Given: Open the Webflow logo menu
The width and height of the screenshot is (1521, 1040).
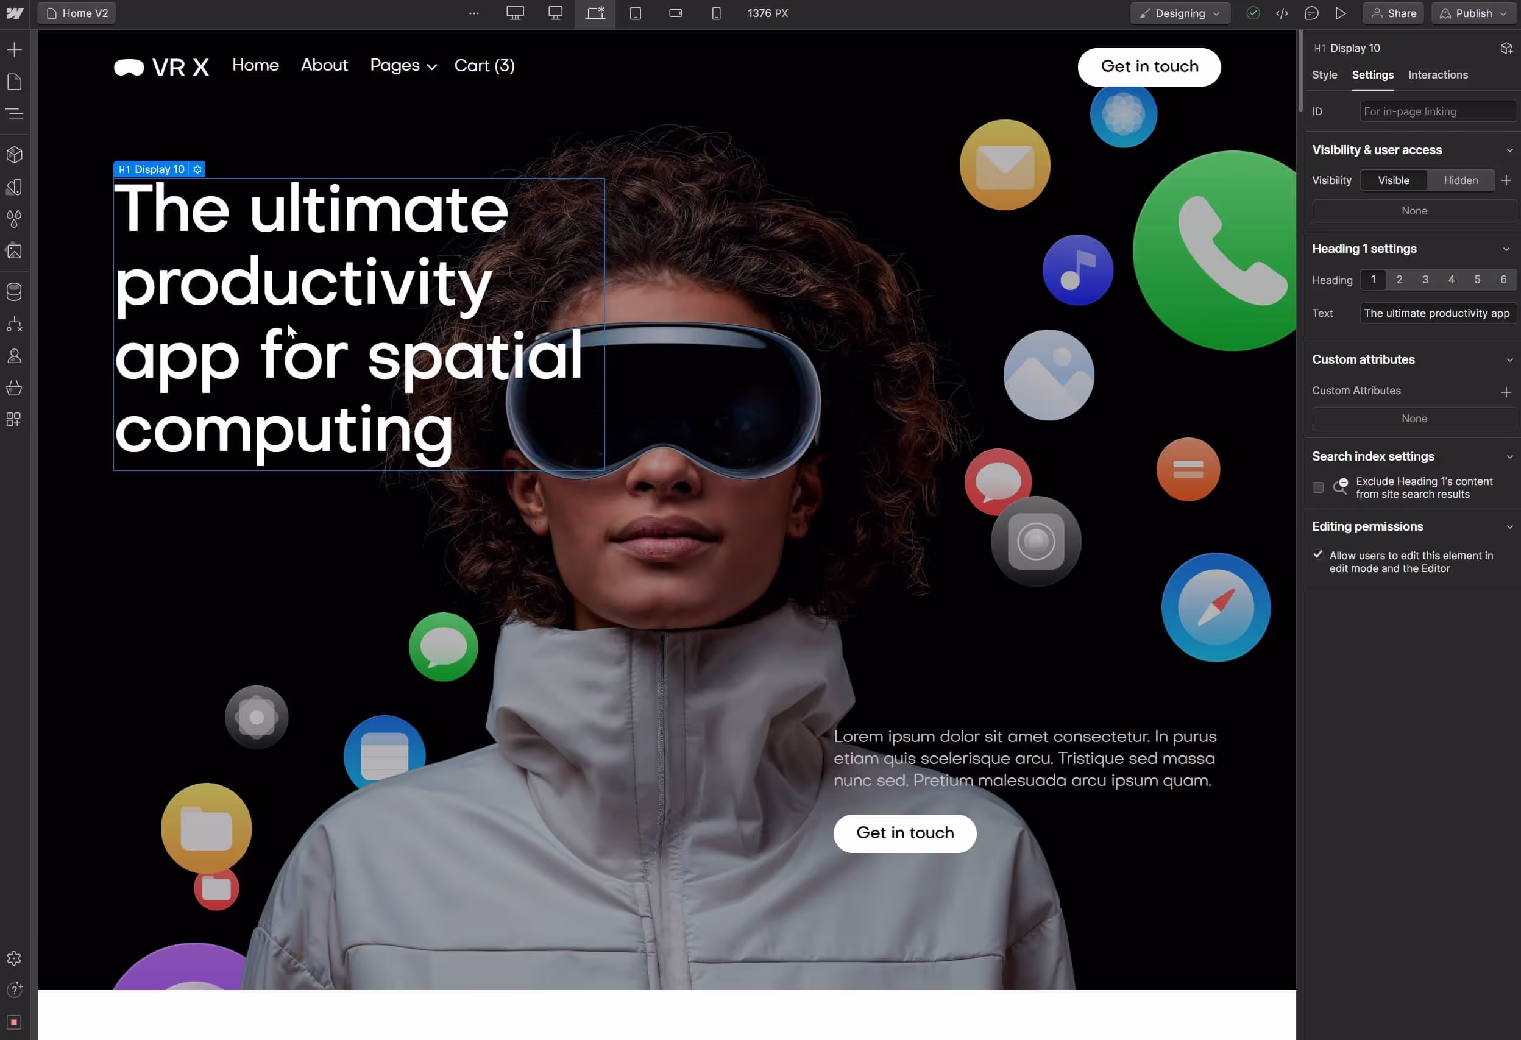Looking at the screenshot, I should (x=15, y=13).
